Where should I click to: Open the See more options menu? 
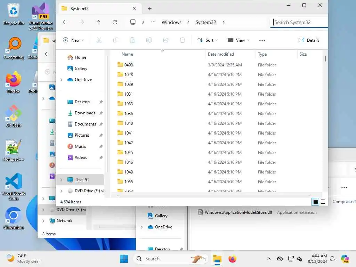coord(262,40)
